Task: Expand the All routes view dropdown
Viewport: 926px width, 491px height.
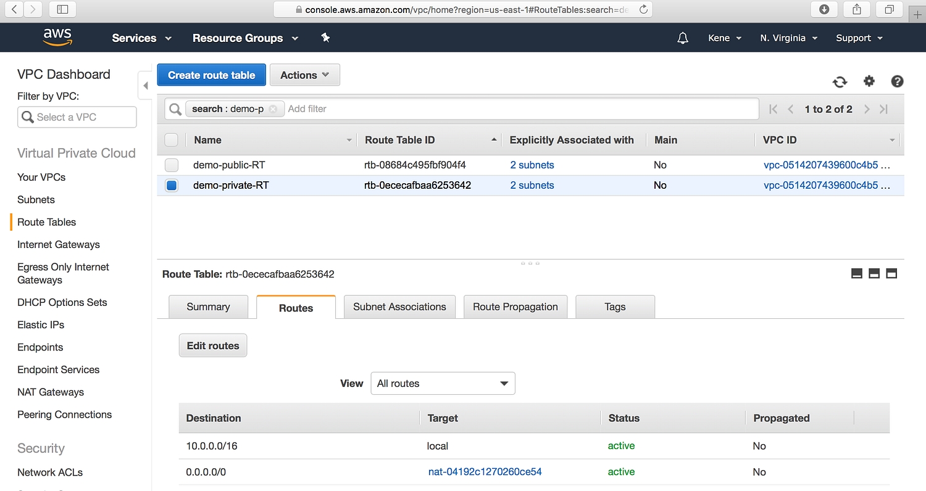Action: (443, 384)
